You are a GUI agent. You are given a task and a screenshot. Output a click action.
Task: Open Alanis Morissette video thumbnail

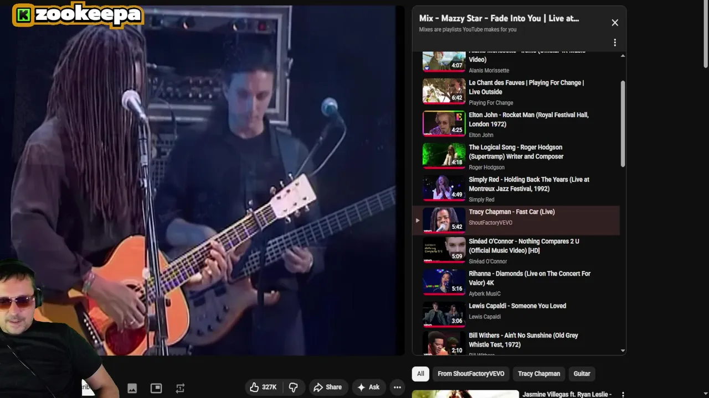(444, 61)
